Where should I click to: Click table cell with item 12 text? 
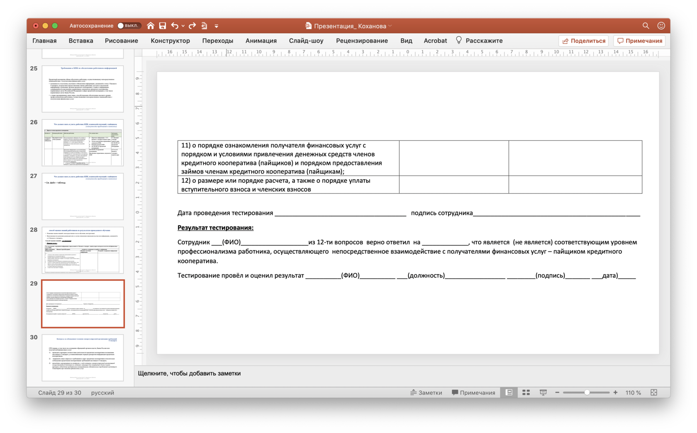click(x=288, y=185)
